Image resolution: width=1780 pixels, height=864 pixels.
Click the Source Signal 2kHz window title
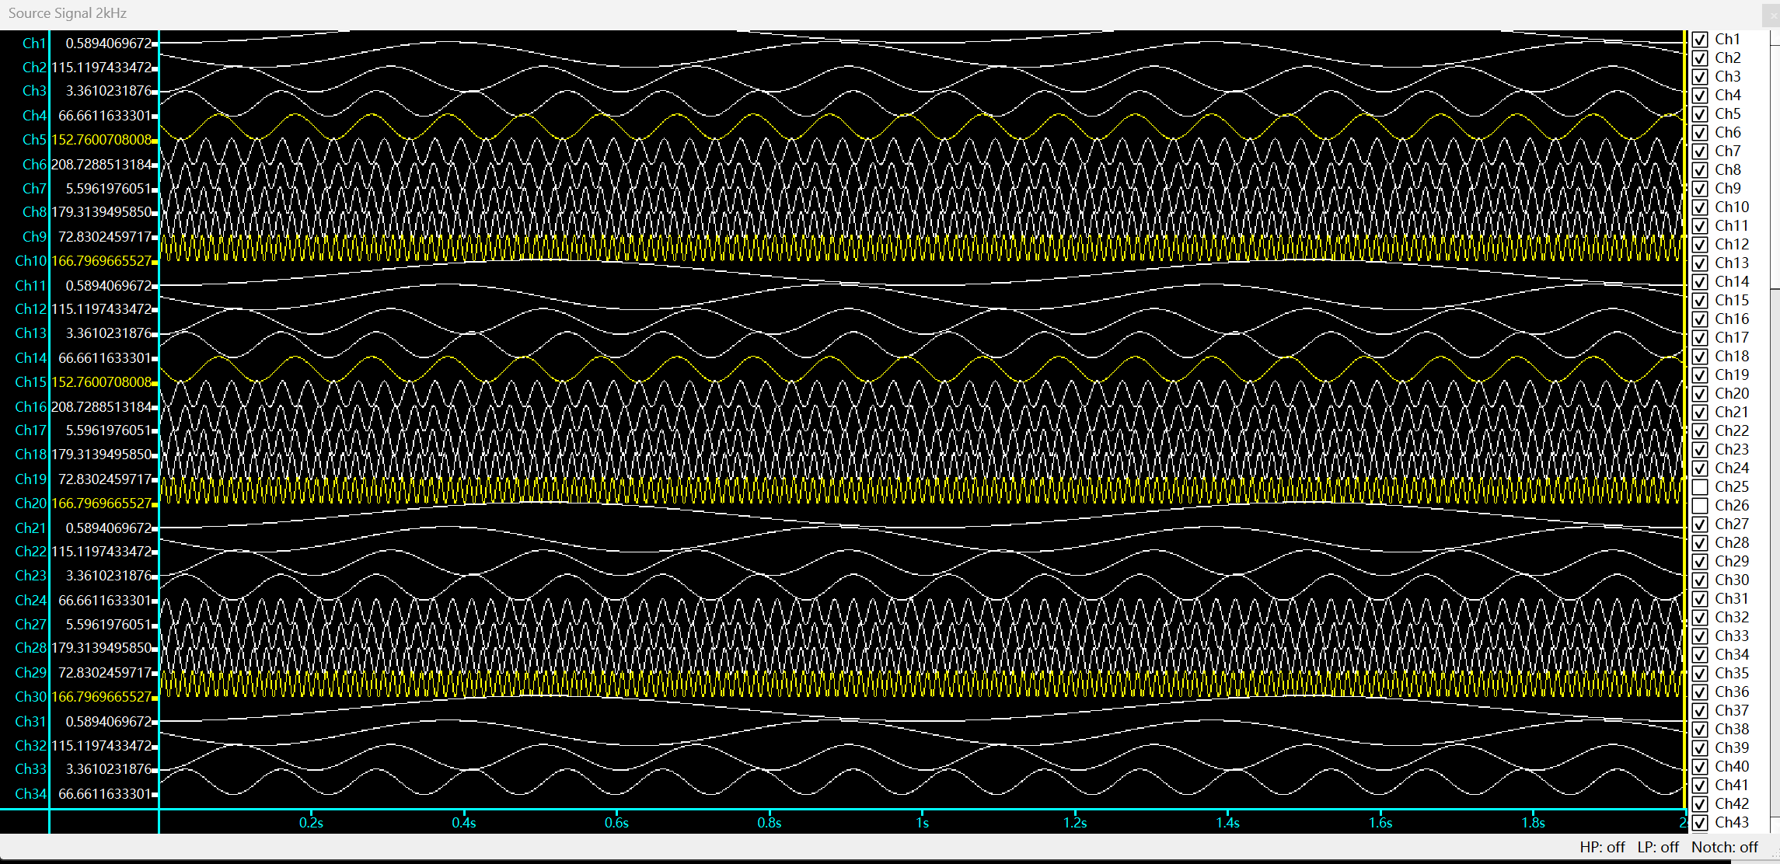pyautogui.click(x=68, y=13)
